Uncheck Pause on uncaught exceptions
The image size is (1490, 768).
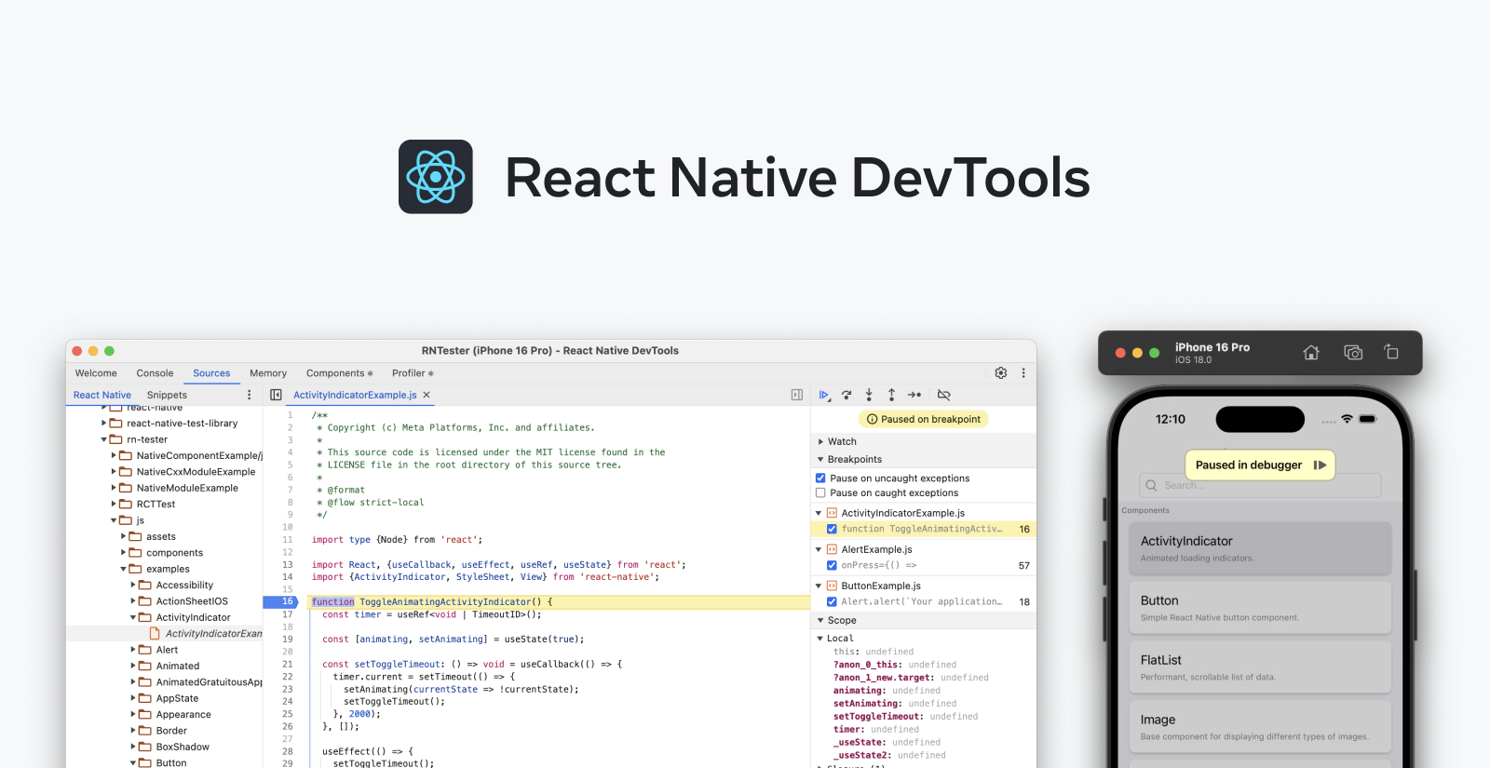tap(820, 478)
